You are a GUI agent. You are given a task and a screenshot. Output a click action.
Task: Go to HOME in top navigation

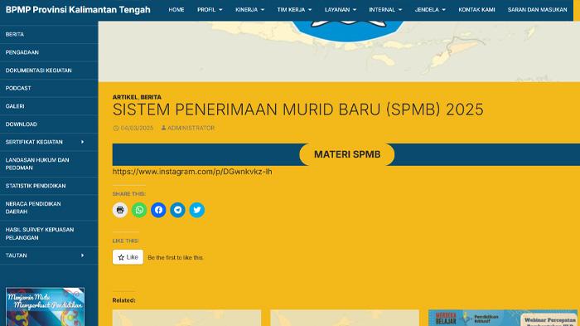point(176,10)
